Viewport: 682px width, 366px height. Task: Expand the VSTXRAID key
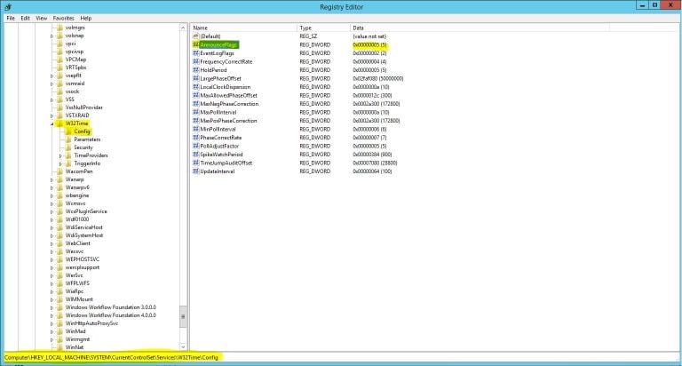(52, 115)
